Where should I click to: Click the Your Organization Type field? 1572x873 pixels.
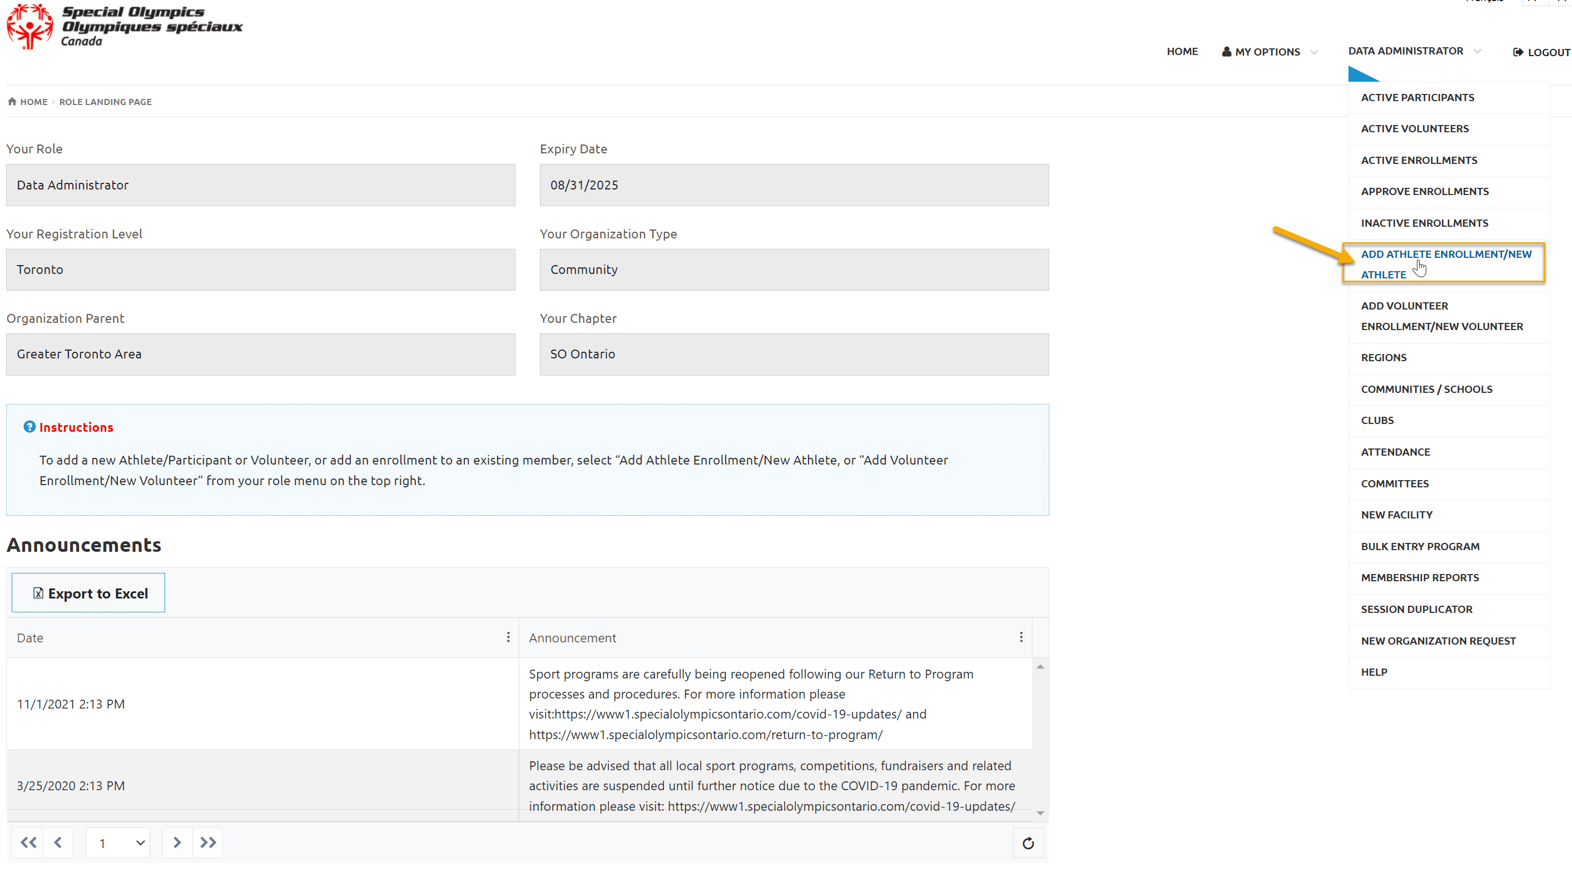click(794, 270)
